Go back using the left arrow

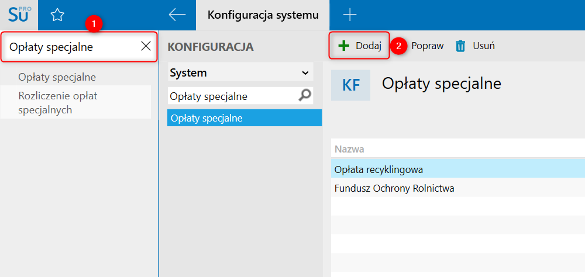pyautogui.click(x=177, y=15)
